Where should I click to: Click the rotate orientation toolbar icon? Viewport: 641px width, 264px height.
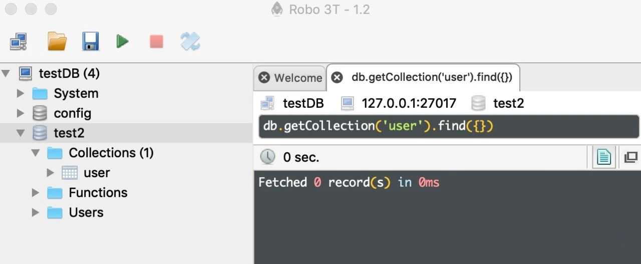pyautogui.click(x=190, y=41)
